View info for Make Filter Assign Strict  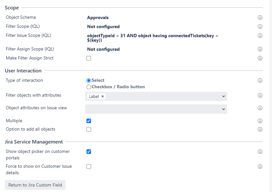pyautogui.click(x=260, y=58)
